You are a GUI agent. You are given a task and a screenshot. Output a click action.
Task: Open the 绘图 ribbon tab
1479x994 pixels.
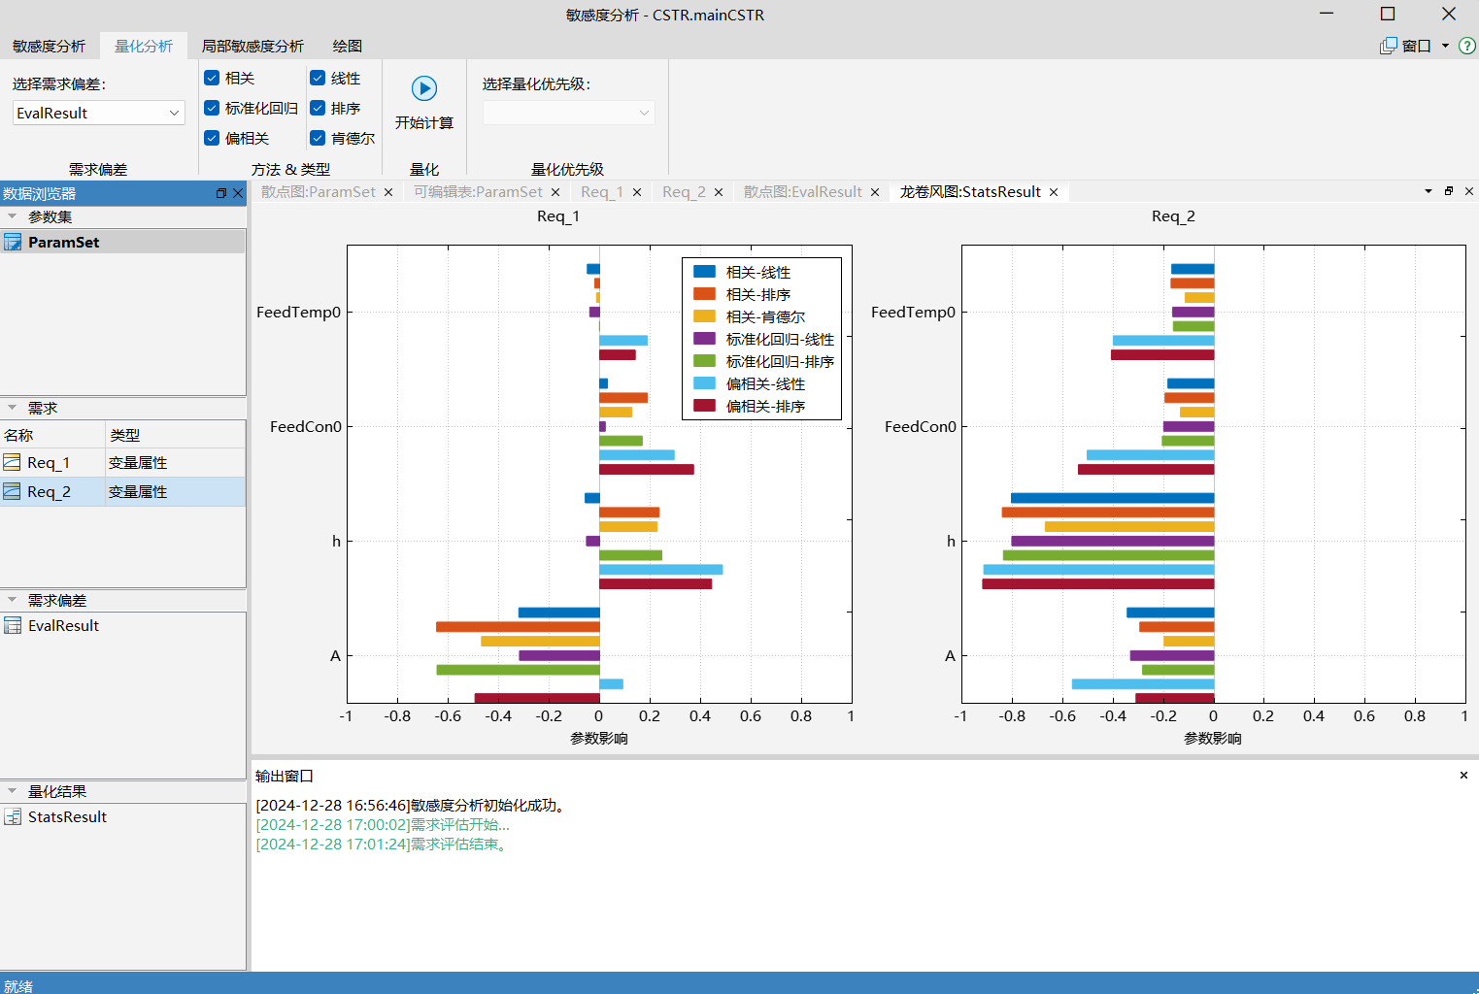(347, 46)
